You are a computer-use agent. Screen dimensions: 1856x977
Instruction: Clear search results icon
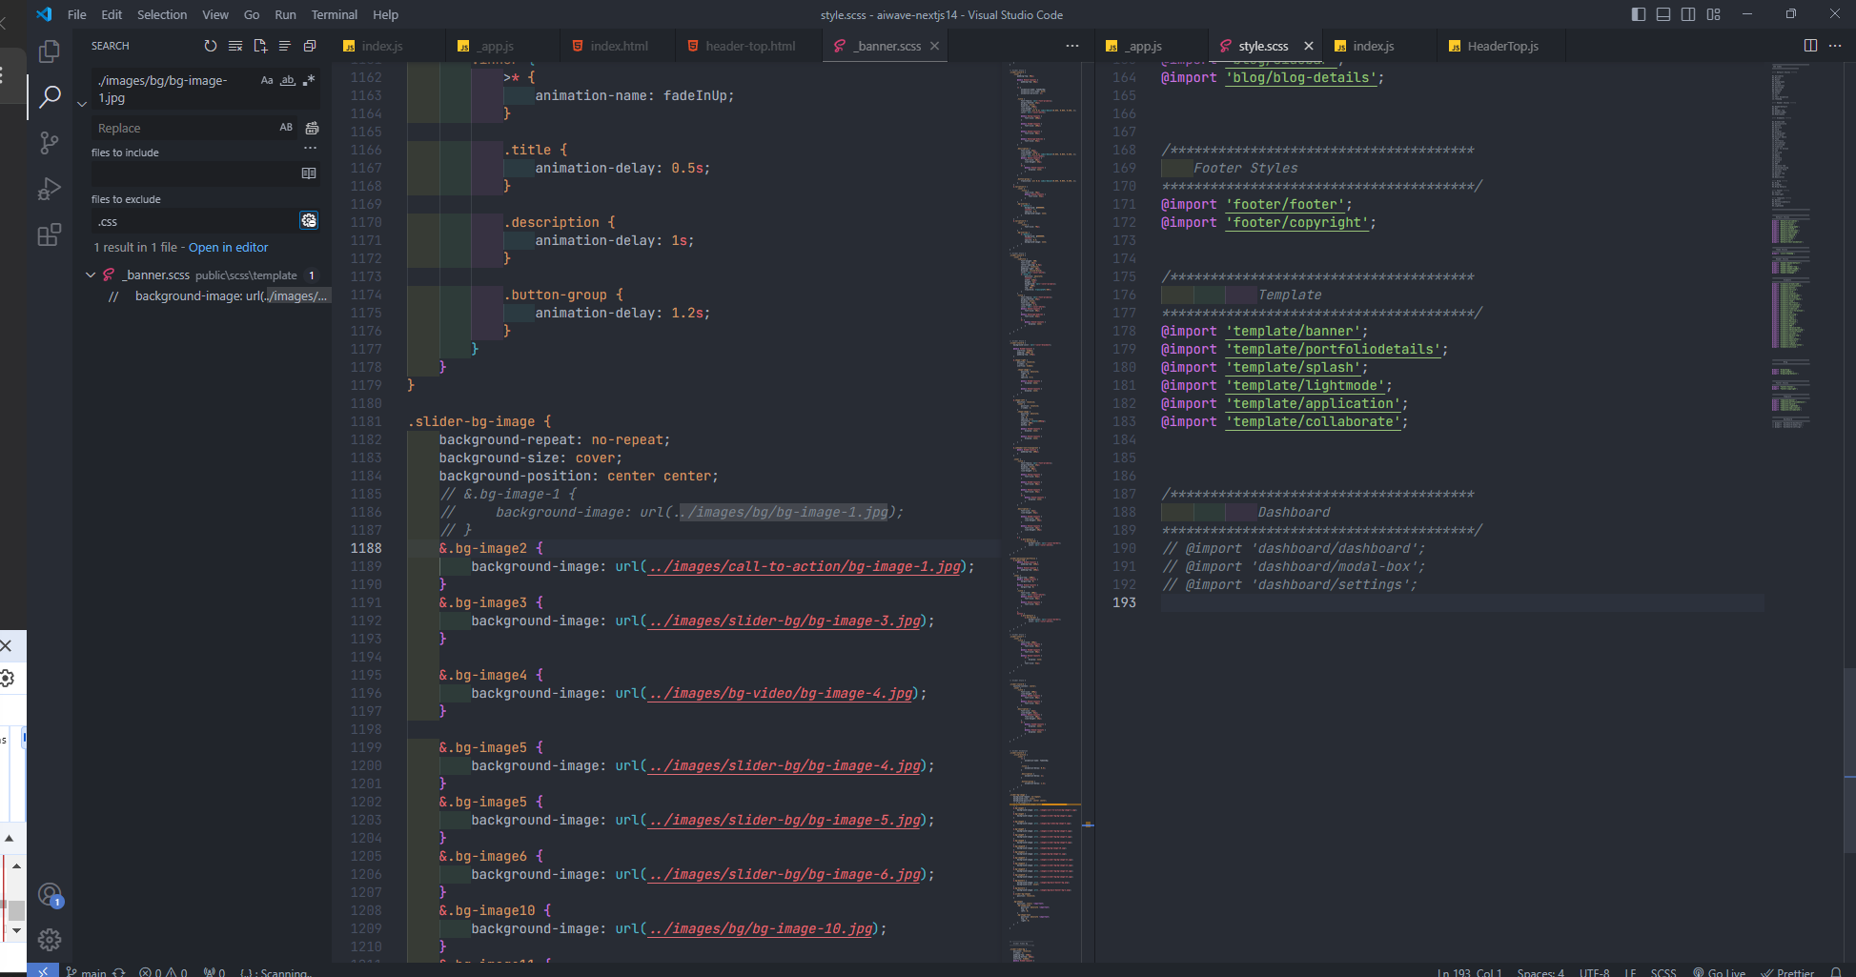point(235,46)
